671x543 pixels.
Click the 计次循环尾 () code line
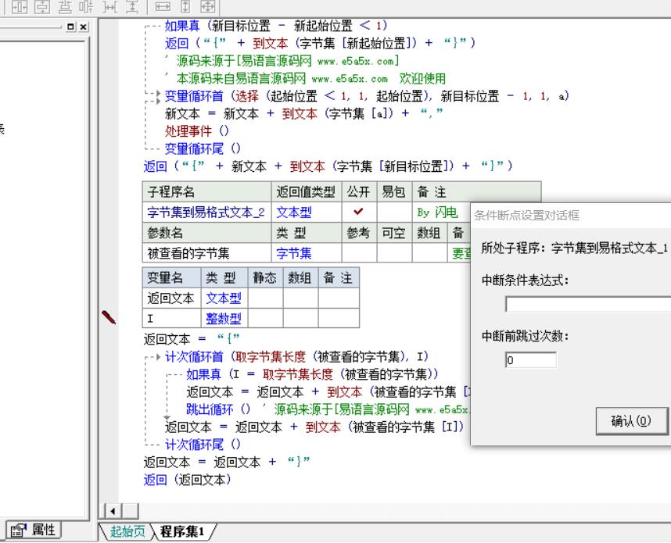[x=203, y=445]
